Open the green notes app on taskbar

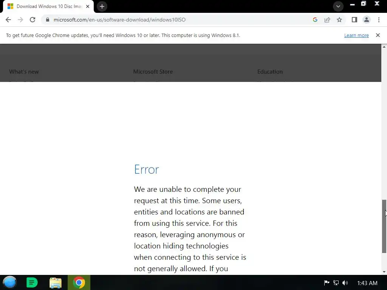(x=32, y=282)
